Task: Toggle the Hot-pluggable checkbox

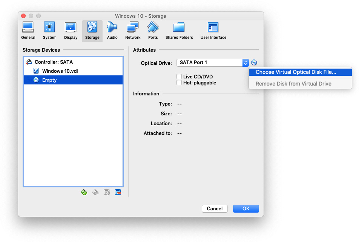Action: [179, 83]
